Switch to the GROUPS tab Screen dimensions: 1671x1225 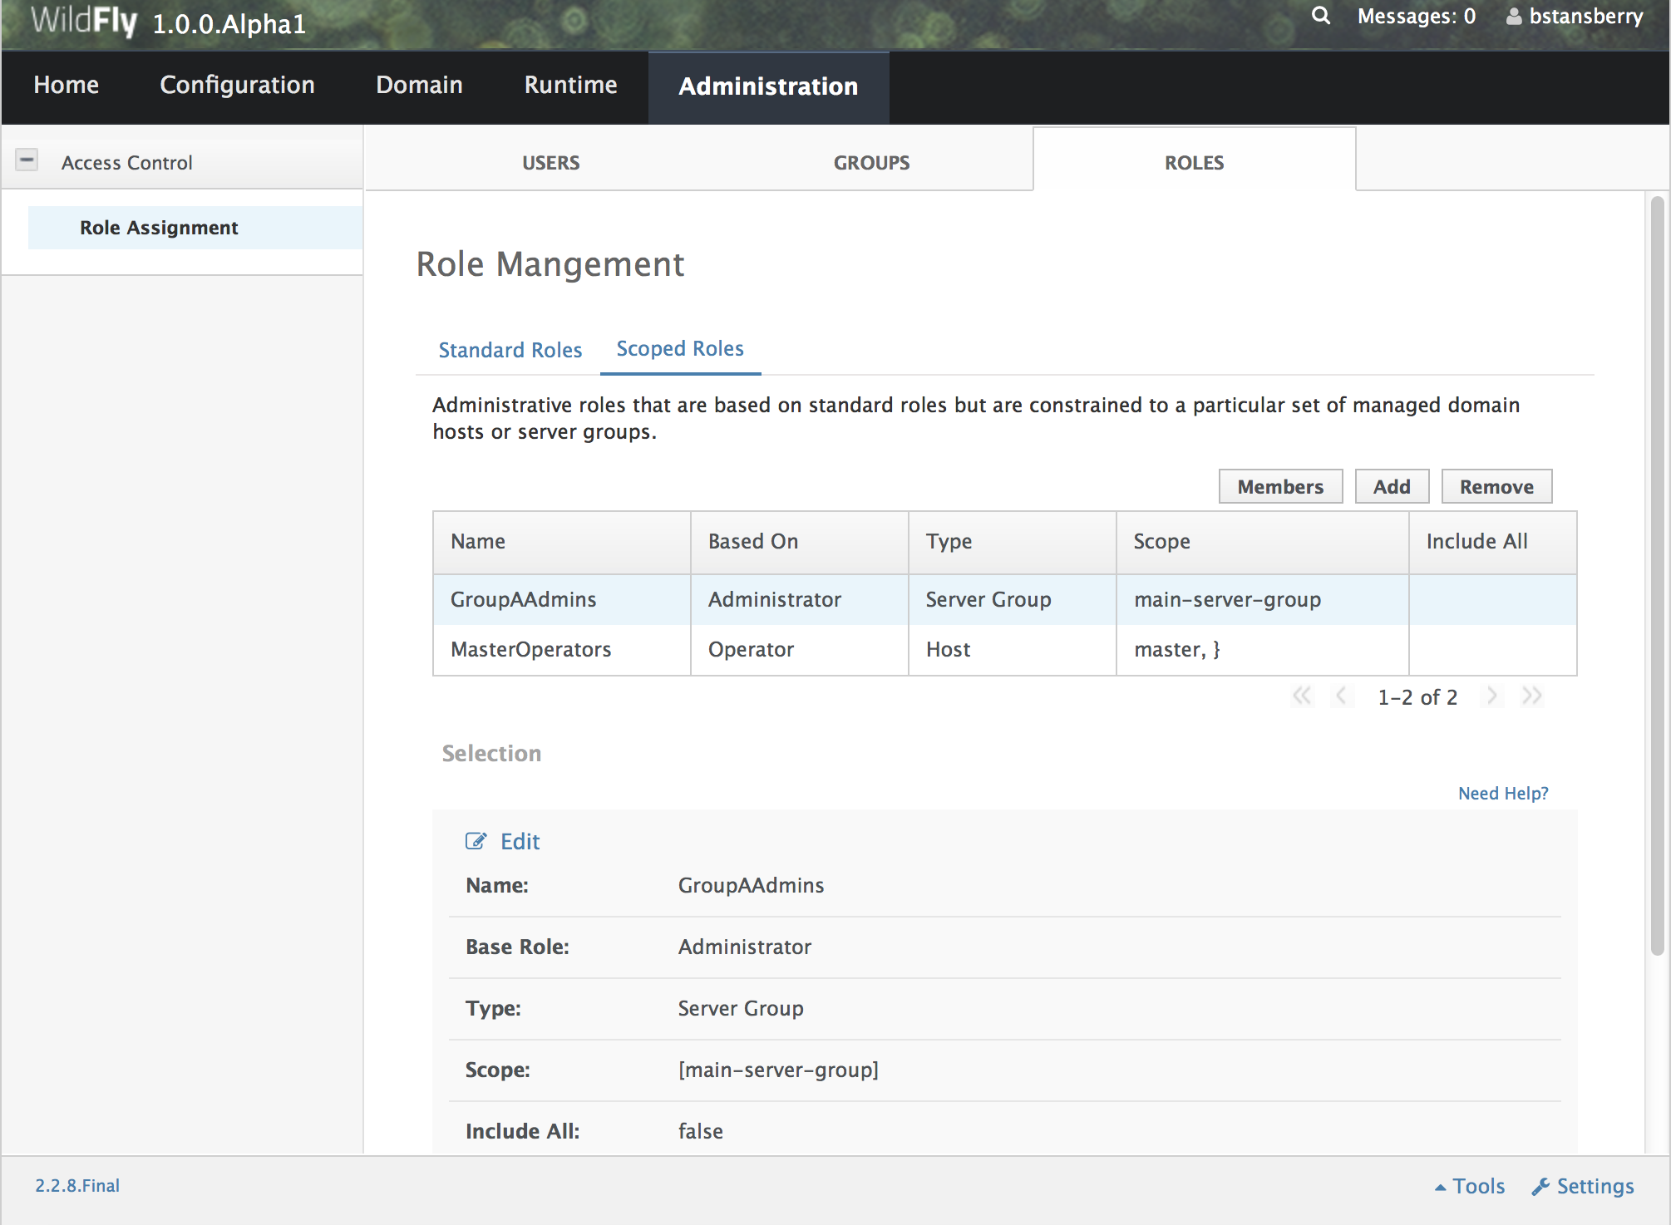[871, 163]
